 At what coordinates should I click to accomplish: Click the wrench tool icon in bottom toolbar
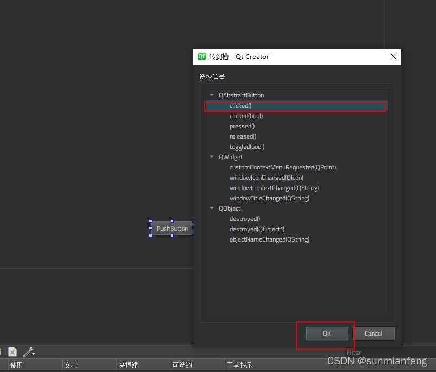(27, 351)
